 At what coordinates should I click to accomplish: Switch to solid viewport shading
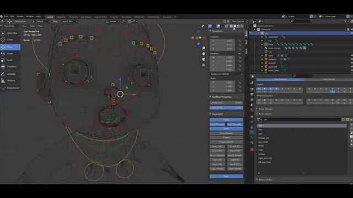coord(234,26)
